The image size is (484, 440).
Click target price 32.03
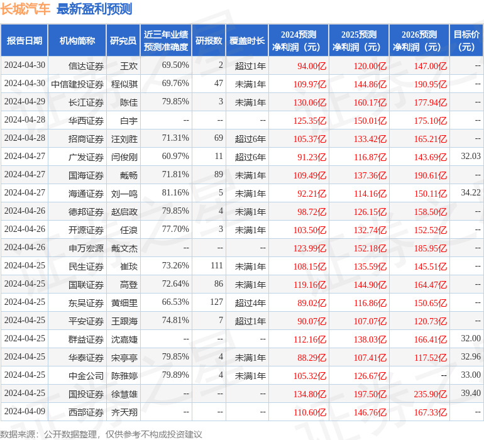471,156
